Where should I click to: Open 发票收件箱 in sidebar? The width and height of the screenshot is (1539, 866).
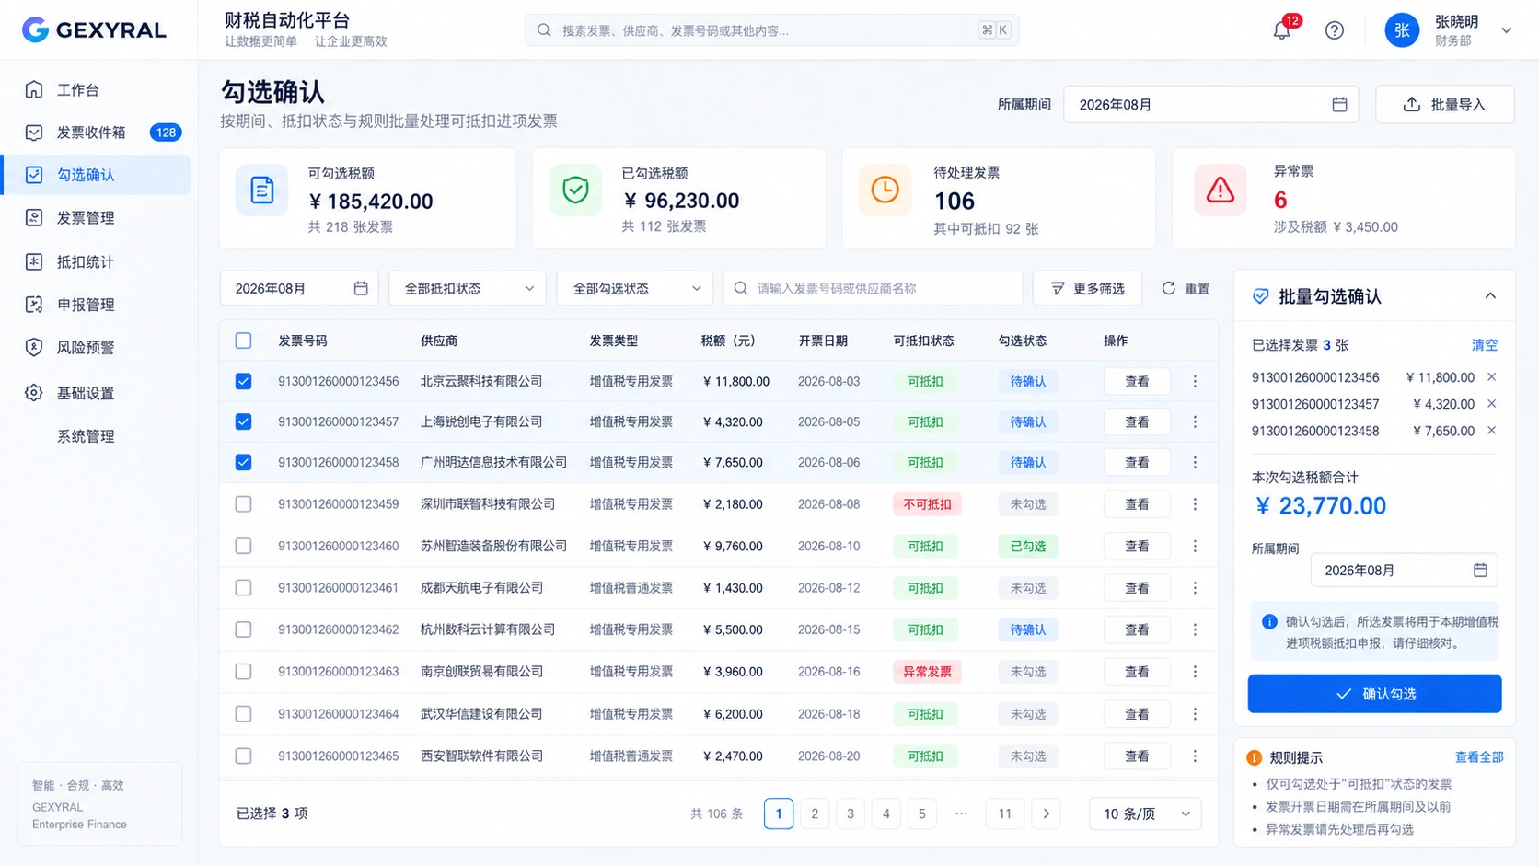pyautogui.click(x=97, y=133)
